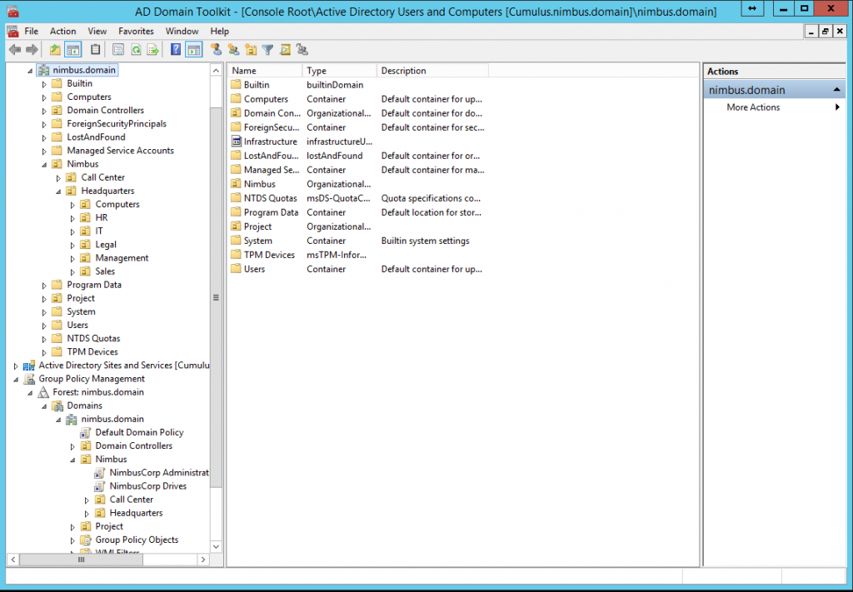This screenshot has width=853, height=592.
Task: Click the clipboard toolbar icon
Action: (x=95, y=50)
